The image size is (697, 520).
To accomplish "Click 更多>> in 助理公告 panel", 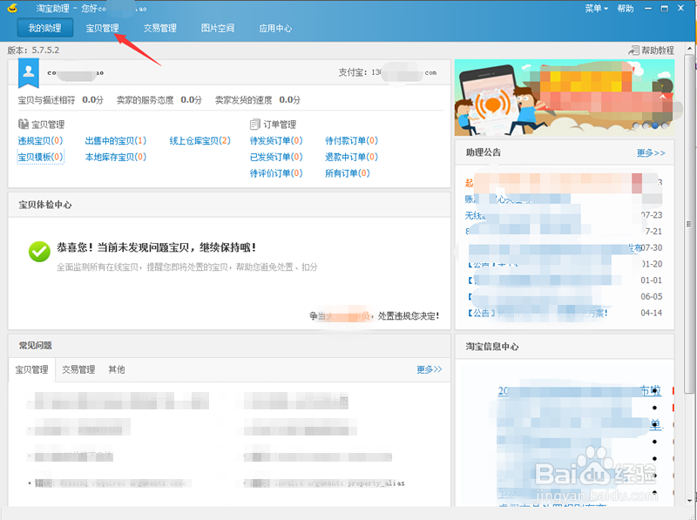I will tap(651, 153).
